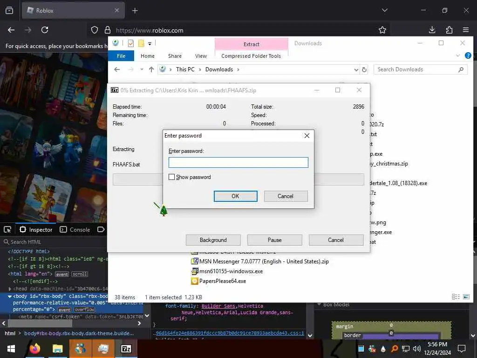The height and width of the screenshot is (358, 477).
Task: Collapse the Box Model section
Action: [319, 304]
